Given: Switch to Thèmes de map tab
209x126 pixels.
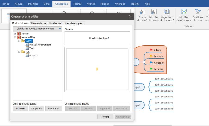Looking at the screenshot, I should tap(39, 23).
